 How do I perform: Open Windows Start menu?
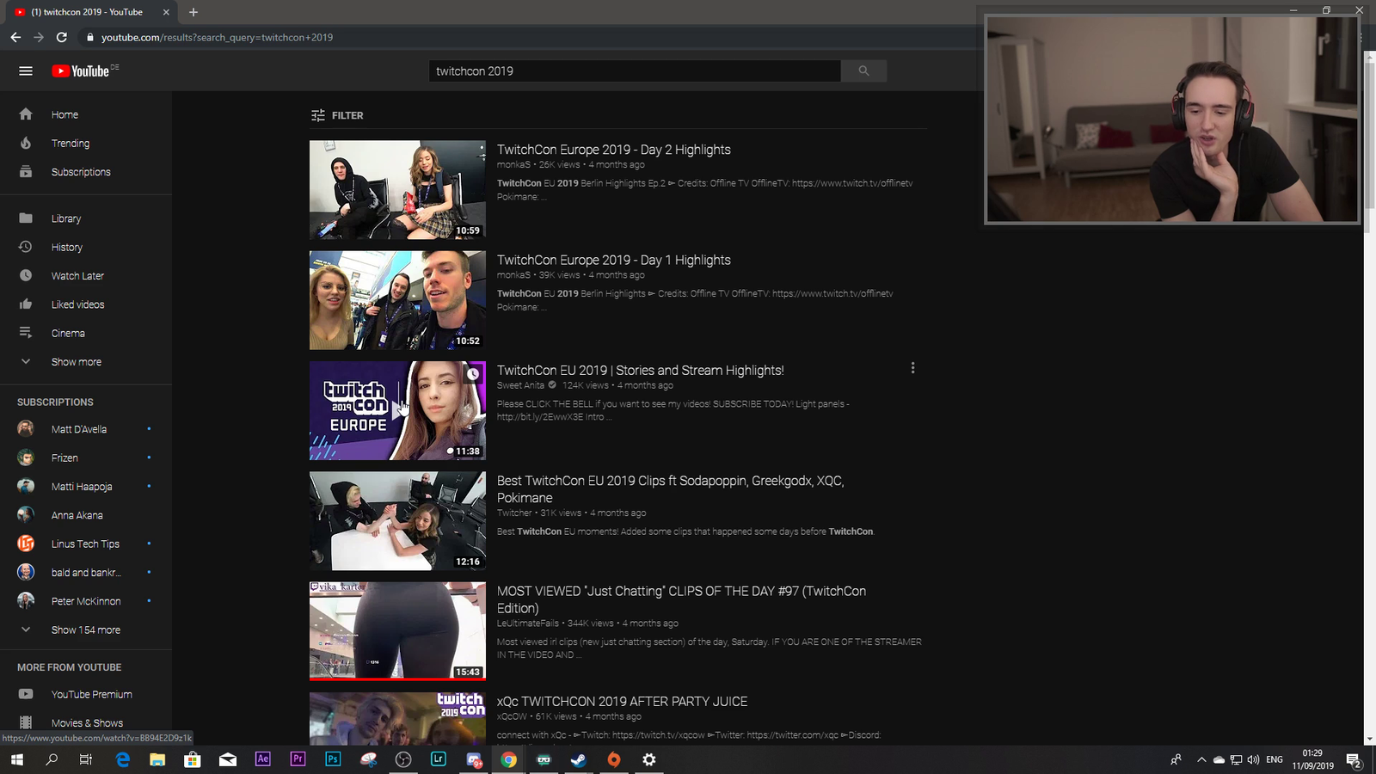[16, 759]
